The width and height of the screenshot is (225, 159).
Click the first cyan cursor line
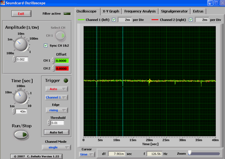pyautogui.click(x=97, y=81)
